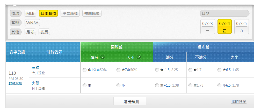Click the 賽事資訊 column header

click(17, 52)
